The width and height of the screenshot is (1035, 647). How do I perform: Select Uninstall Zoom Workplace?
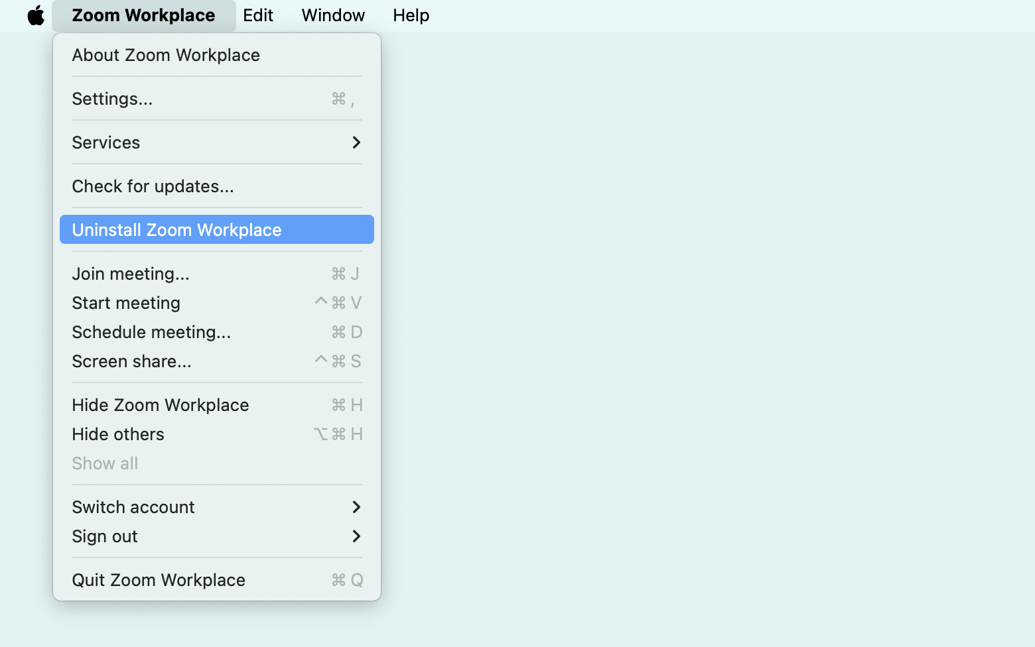pyautogui.click(x=176, y=229)
